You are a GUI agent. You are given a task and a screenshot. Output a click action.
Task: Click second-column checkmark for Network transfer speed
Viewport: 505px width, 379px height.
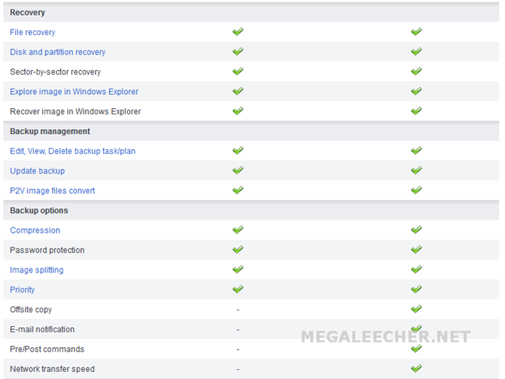click(416, 368)
